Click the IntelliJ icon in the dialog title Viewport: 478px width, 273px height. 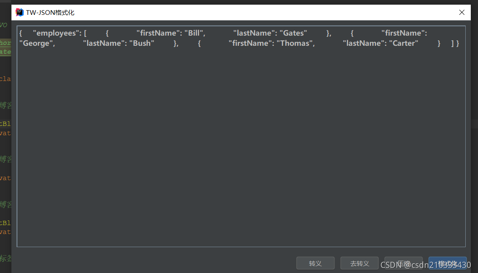[20, 12]
